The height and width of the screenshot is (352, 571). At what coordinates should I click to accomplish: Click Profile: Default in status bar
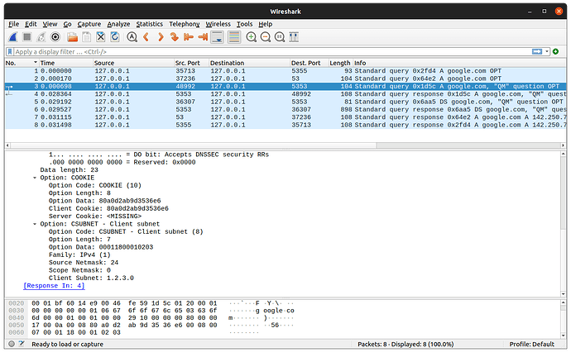tap(531, 344)
